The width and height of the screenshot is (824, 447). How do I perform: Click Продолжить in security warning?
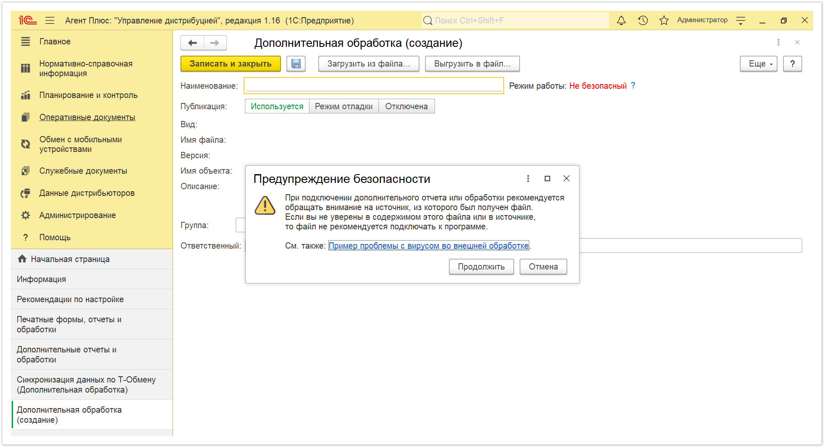pyautogui.click(x=481, y=267)
